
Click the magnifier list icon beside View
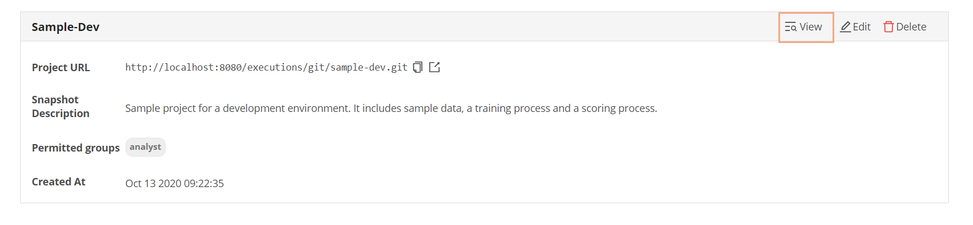pyautogui.click(x=790, y=27)
